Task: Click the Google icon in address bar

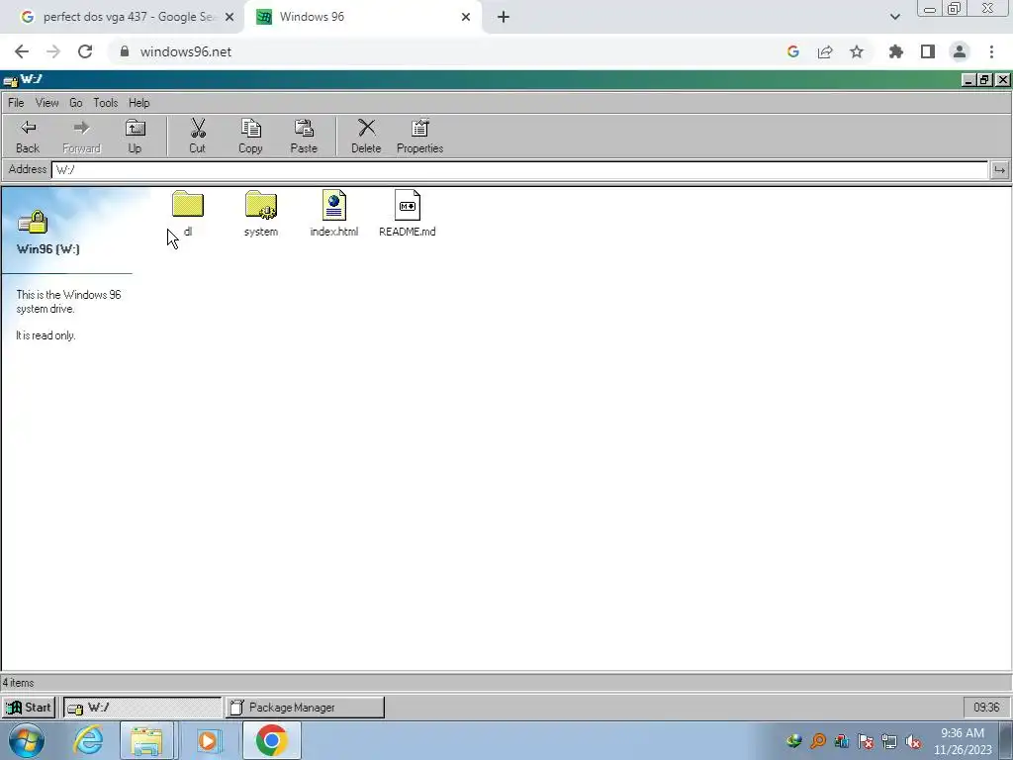Action: click(792, 51)
